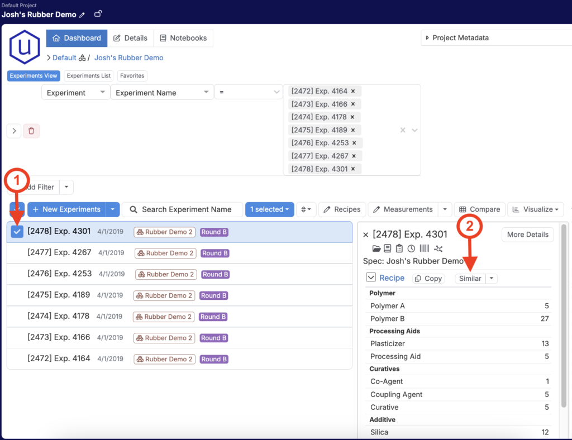Click the New Experiments button

[x=67, y=209]
